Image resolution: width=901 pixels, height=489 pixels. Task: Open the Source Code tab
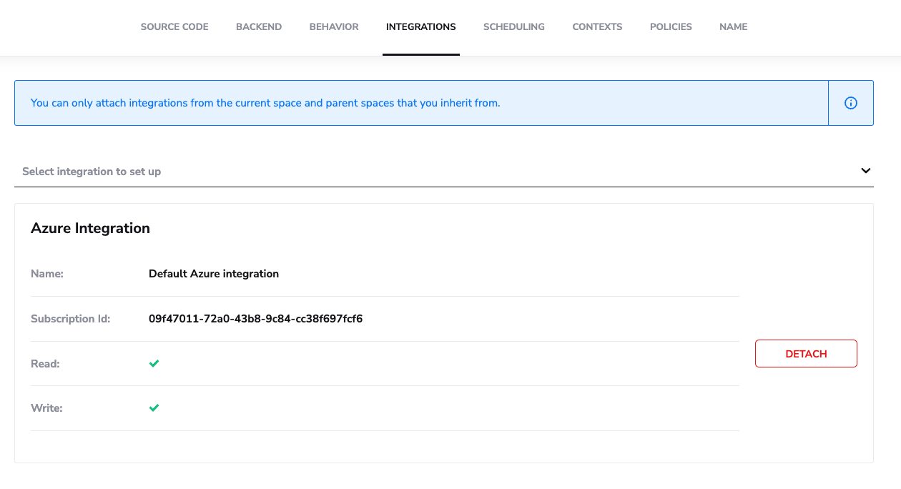pos(174,27)
